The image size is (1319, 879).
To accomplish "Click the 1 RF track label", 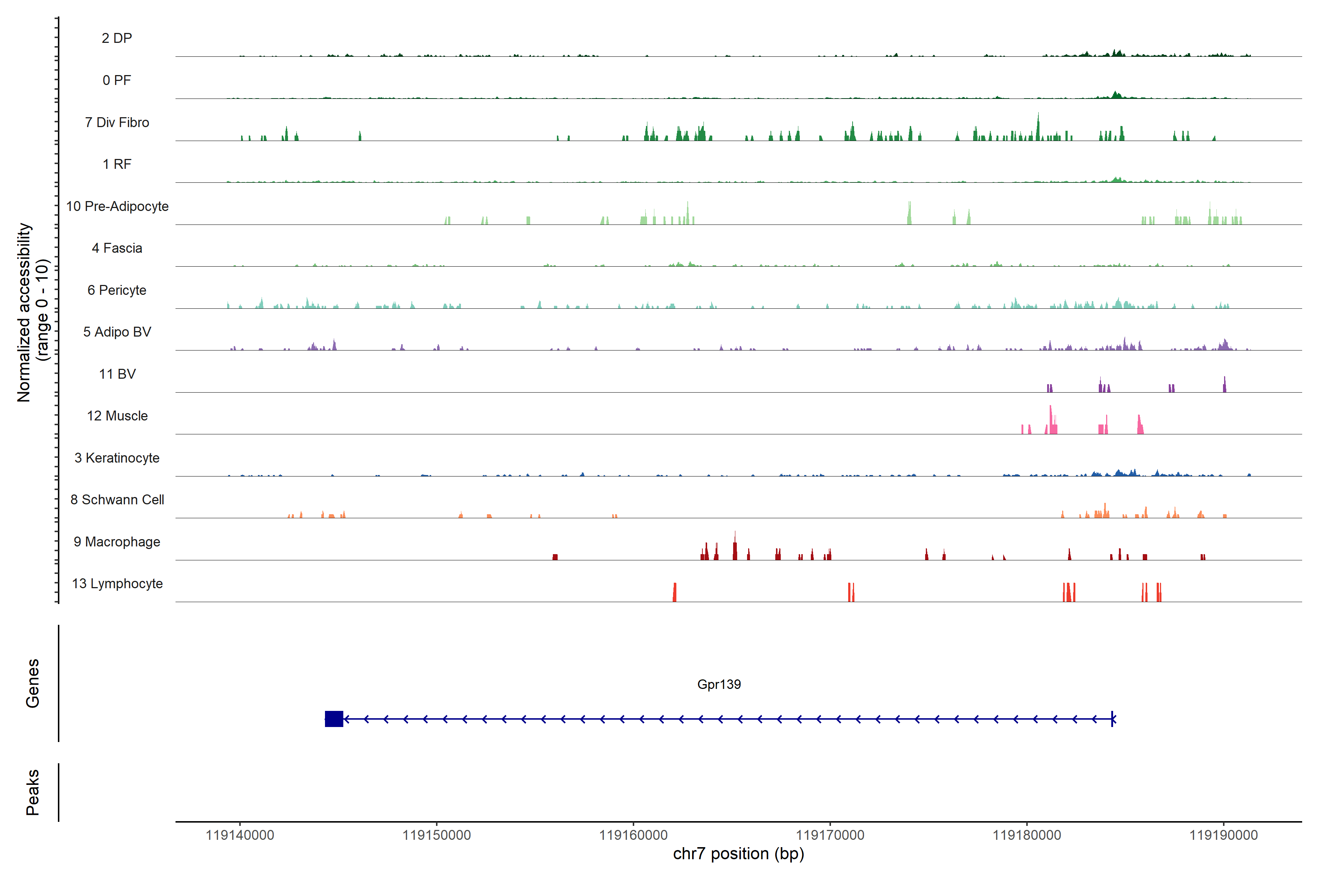I will tap(117, 164).
